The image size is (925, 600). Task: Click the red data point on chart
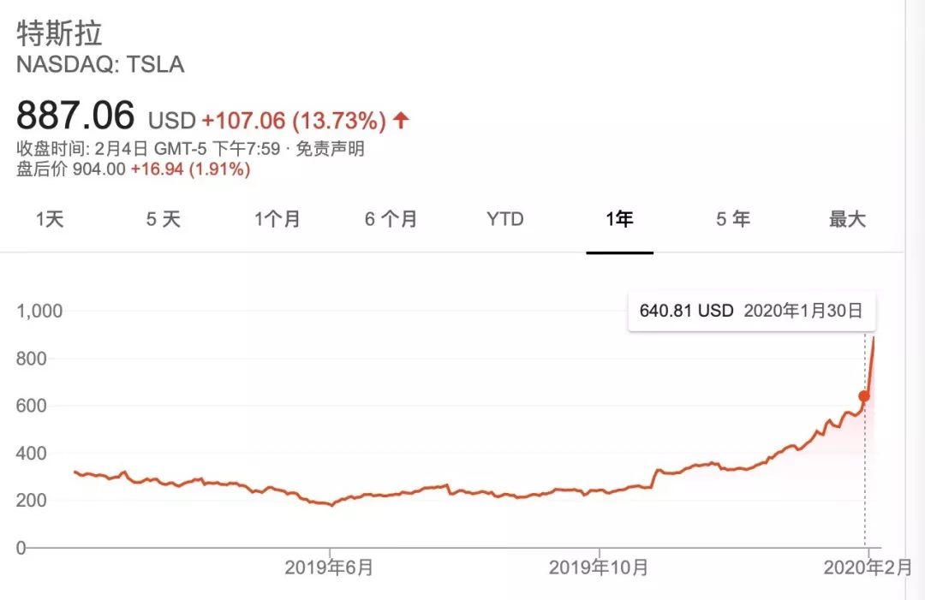click(864, 396)
